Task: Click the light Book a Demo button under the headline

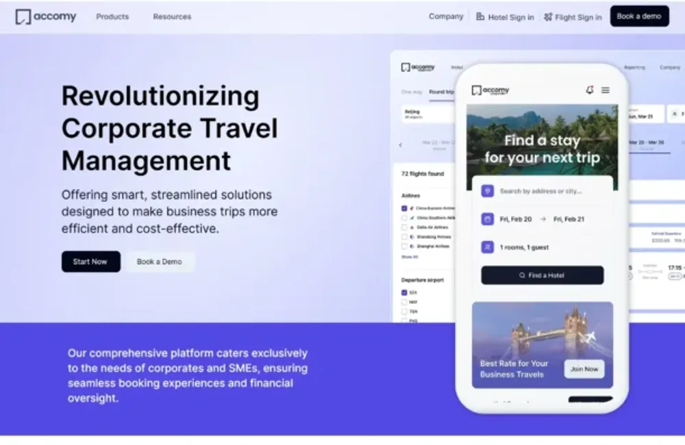Action: [x=160, y=262]
